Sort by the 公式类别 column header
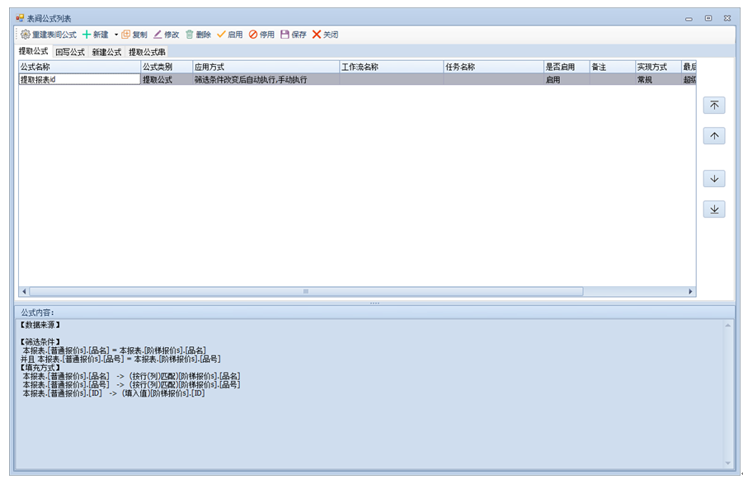 point(166,67)
